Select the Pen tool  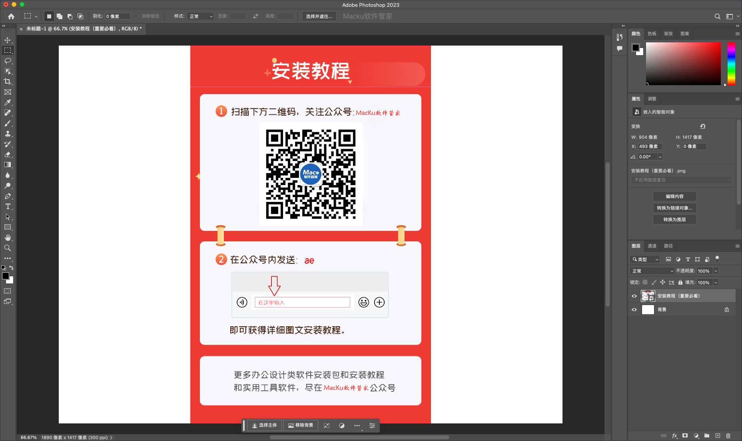pos(8,196)
